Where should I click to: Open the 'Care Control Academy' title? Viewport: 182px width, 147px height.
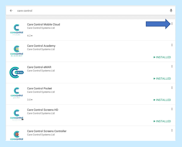pyautogui.click(x=41, y=46)
